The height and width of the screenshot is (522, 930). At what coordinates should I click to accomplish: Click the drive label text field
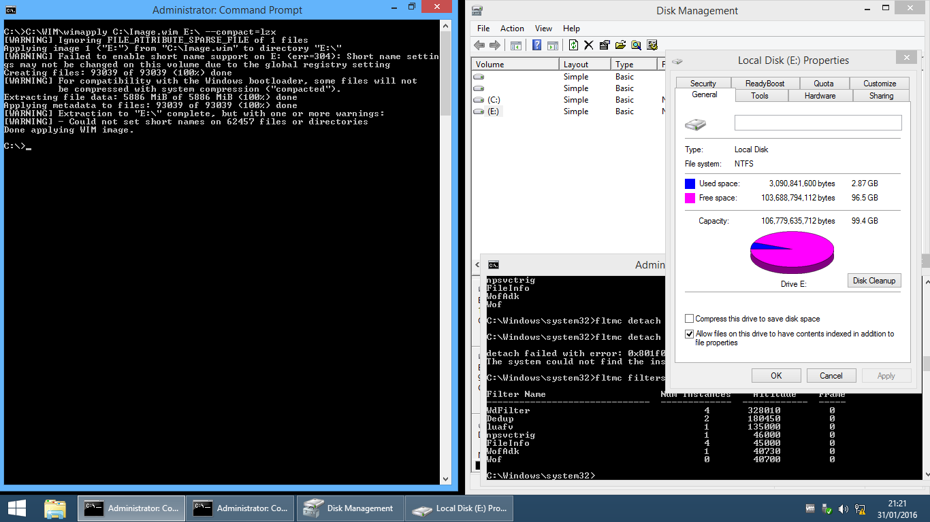coord(818,123)
